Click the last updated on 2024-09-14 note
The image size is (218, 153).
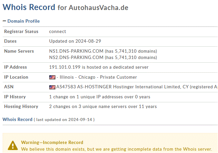coord(64,120)
